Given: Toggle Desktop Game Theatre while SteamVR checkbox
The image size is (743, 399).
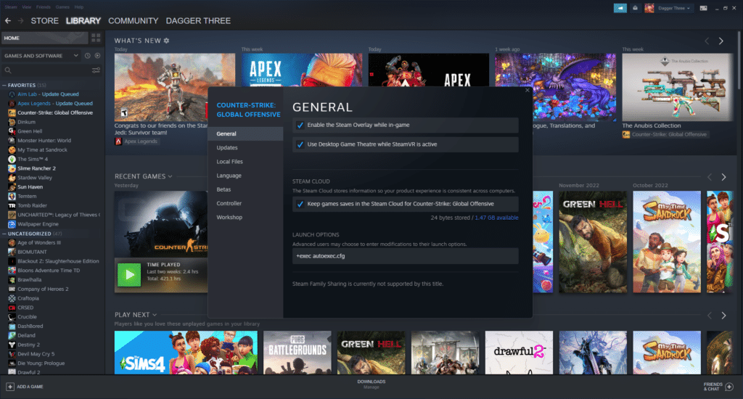Looking at the screenshot, I should pos(300,144).
